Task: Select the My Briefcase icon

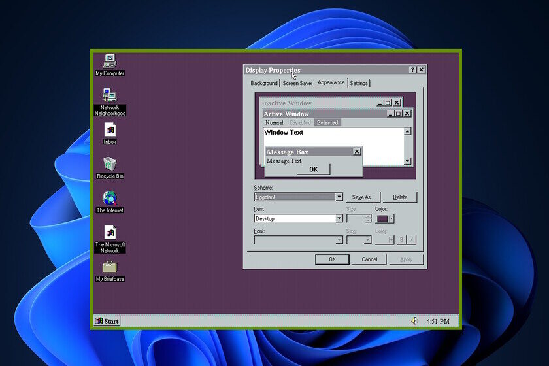Action: [x=110, y=271]
